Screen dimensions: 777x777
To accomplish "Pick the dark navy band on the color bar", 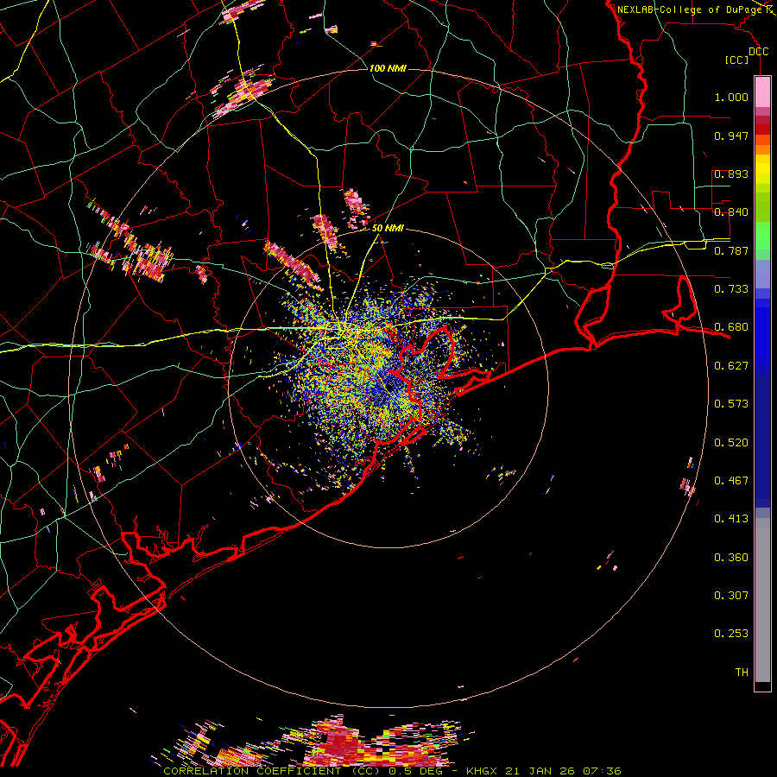I will tap(762, 441).
